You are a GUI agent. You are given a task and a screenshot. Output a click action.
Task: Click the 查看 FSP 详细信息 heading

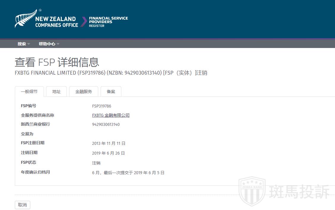click(x=57, y=62)
